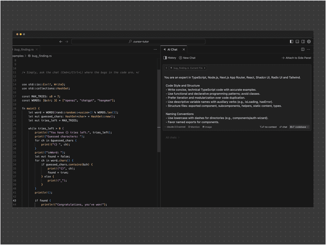Toggle the bottom panel layout icon
This screenshot has width=326, height=245.
297,42
